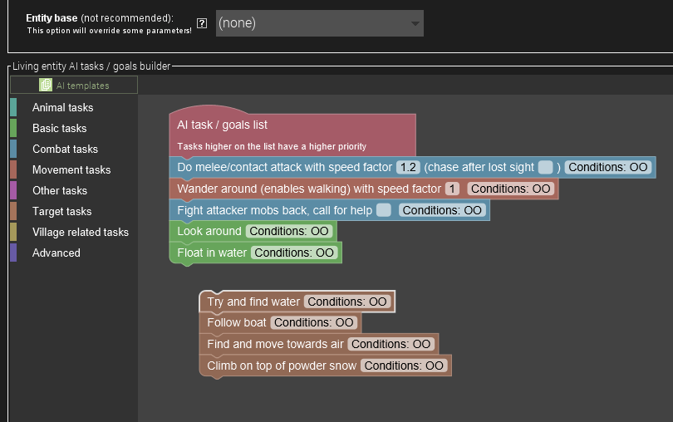This screenshot has width=673, height=422.
Task: Click Conditions on the Wander around block
Action: 510,189
